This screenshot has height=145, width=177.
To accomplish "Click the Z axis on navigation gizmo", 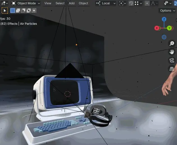I will tap(164, 19).
